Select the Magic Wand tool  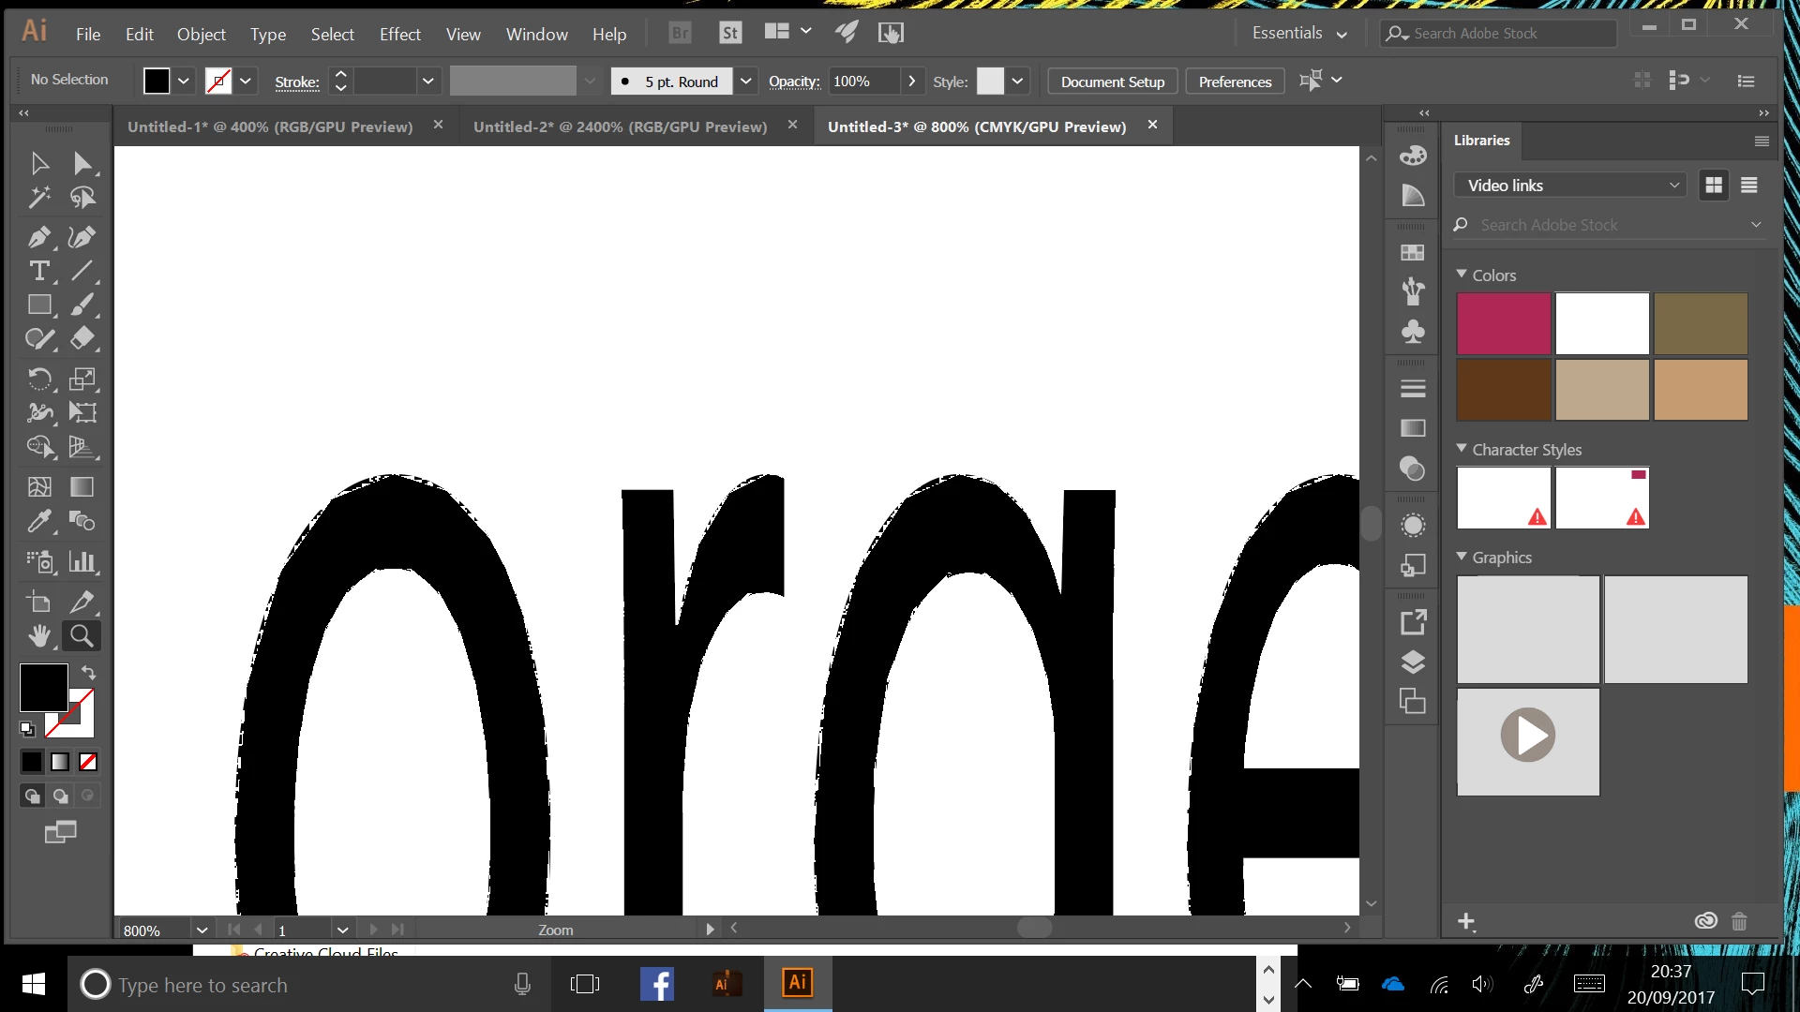coord(38,197)
